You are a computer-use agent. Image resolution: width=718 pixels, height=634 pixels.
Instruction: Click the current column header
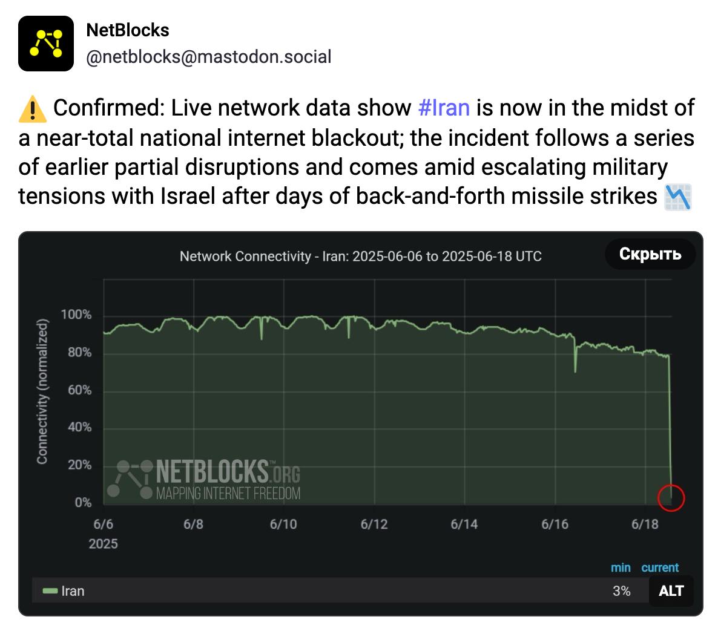(x=660, y=567)
